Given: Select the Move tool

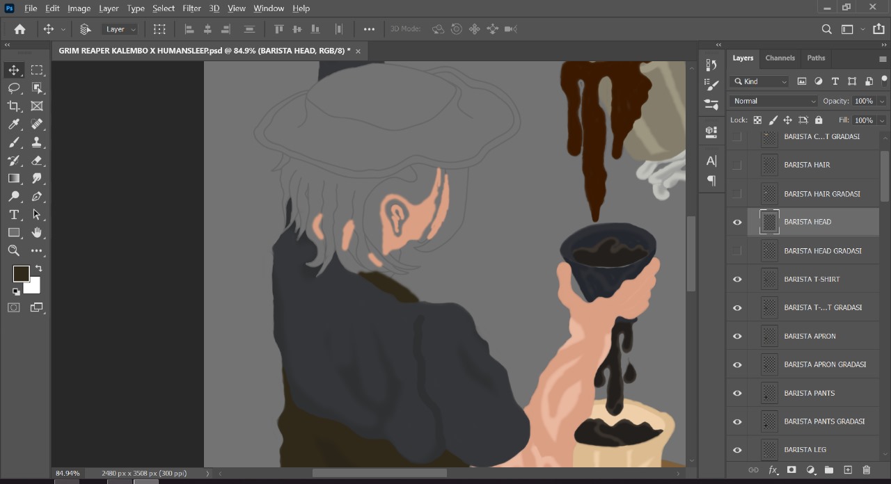Looking at the screenshot, I should 14,70.
